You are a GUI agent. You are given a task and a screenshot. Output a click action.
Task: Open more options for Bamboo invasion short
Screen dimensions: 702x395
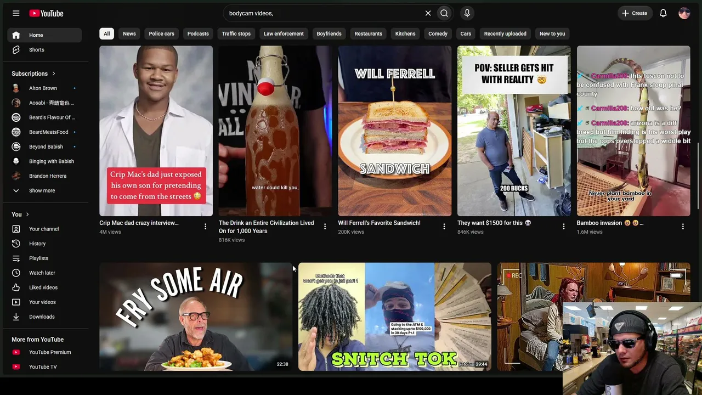(x=683, y=226)
